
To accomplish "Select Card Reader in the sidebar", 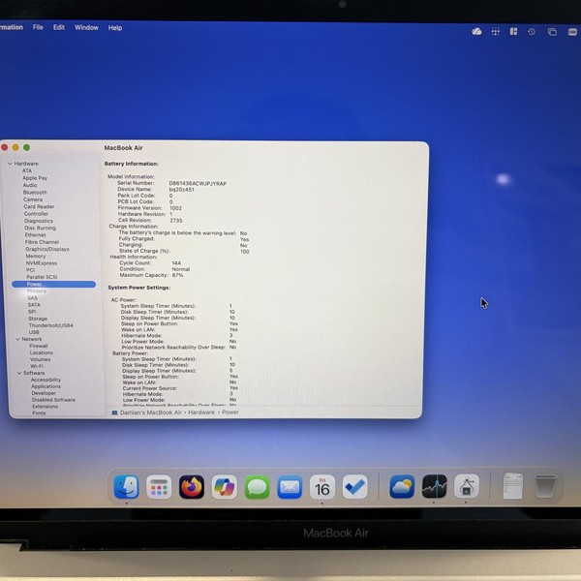I will pos(39,206).
